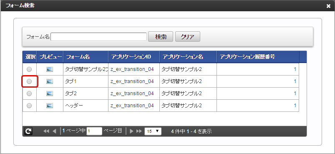Go to the last page

point(139,131)
